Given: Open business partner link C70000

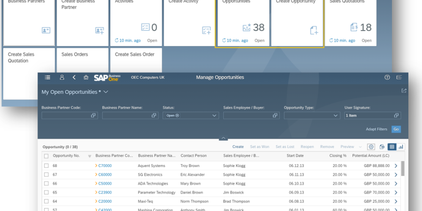Looking at the screenshot, I should (105, 166).
